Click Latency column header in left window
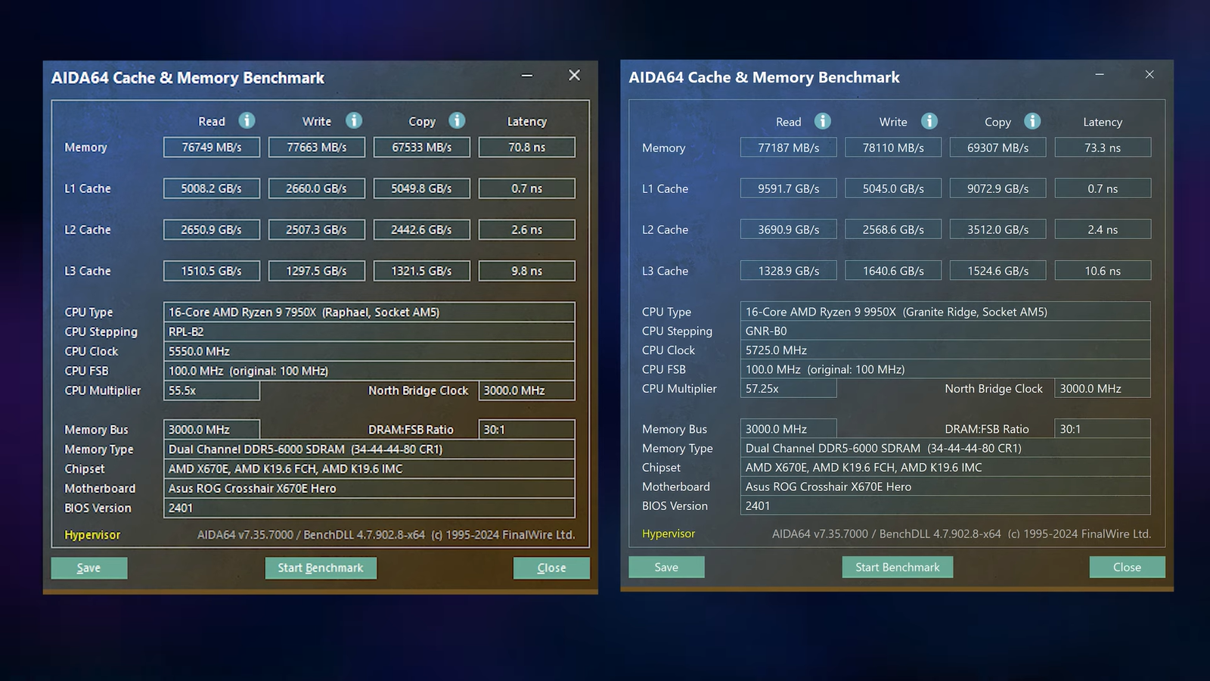 527,121
